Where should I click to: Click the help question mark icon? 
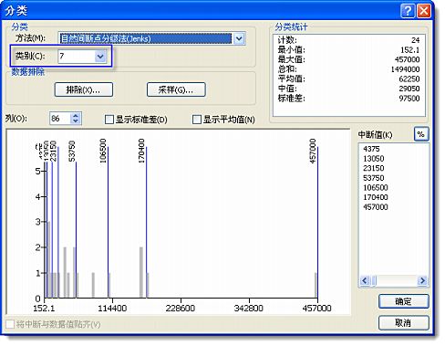click(408, 11)
